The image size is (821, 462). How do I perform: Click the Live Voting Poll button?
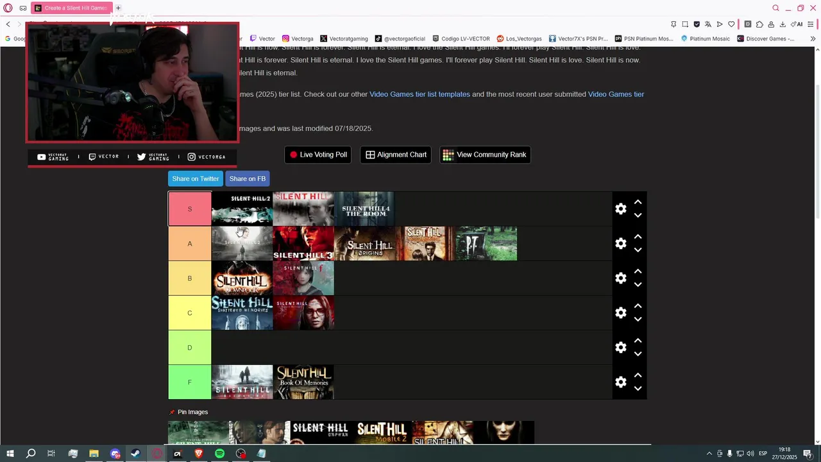(318, 155)
